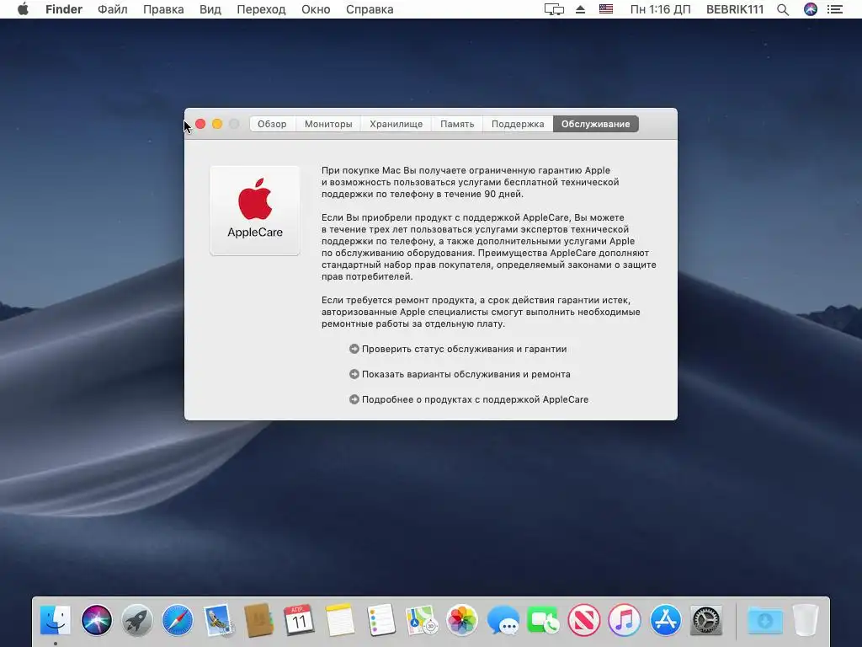Switch to Поддержка tab
The width and height of the screenshot is (862, 647).
(x=518, y=124)
